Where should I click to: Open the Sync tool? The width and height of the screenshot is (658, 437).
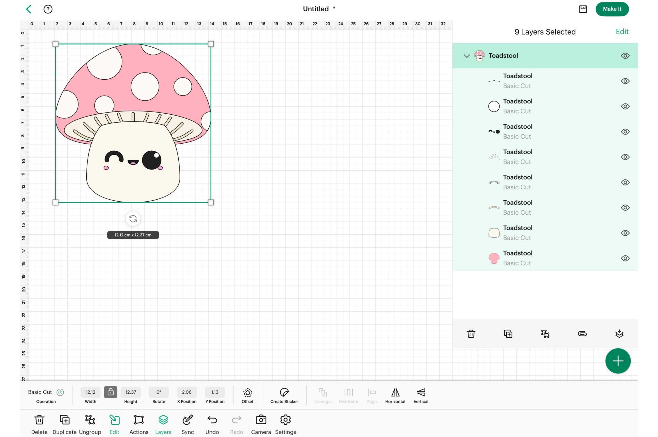(187, 420)
